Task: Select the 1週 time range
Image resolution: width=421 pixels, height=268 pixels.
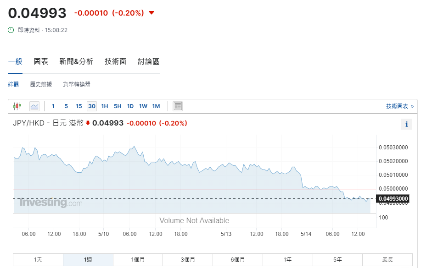Action: 88,260
